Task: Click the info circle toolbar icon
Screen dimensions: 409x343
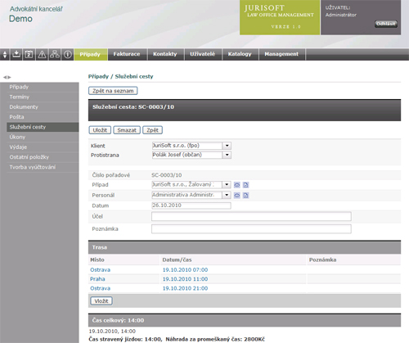Action: pyautogui.click(x=67, y=54)
